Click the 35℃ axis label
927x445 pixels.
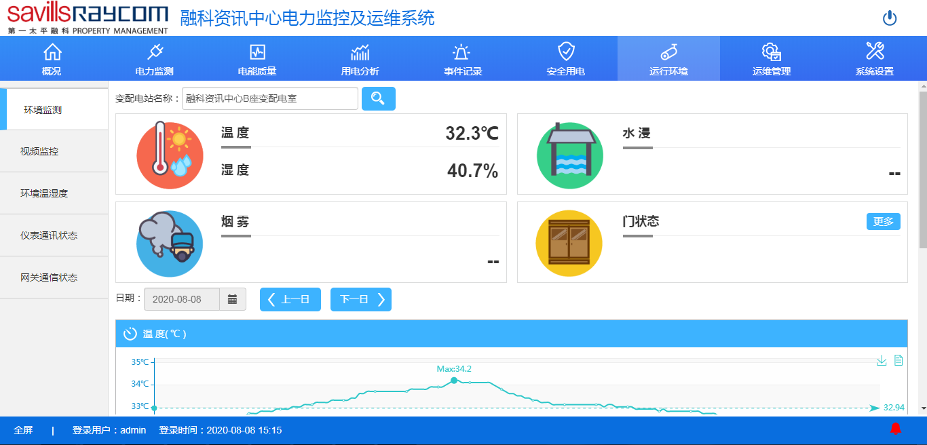point(140,362)
